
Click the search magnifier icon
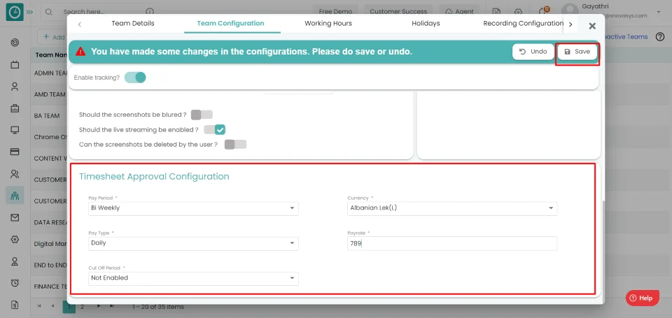pos(49,12)
